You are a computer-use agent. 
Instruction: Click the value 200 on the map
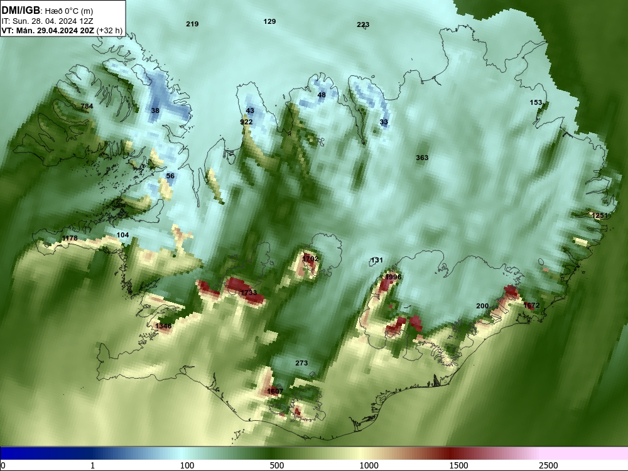click(482, 306)
